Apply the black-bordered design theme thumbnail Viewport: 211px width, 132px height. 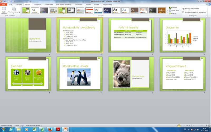pyautogui.click(x=71, y=10)
